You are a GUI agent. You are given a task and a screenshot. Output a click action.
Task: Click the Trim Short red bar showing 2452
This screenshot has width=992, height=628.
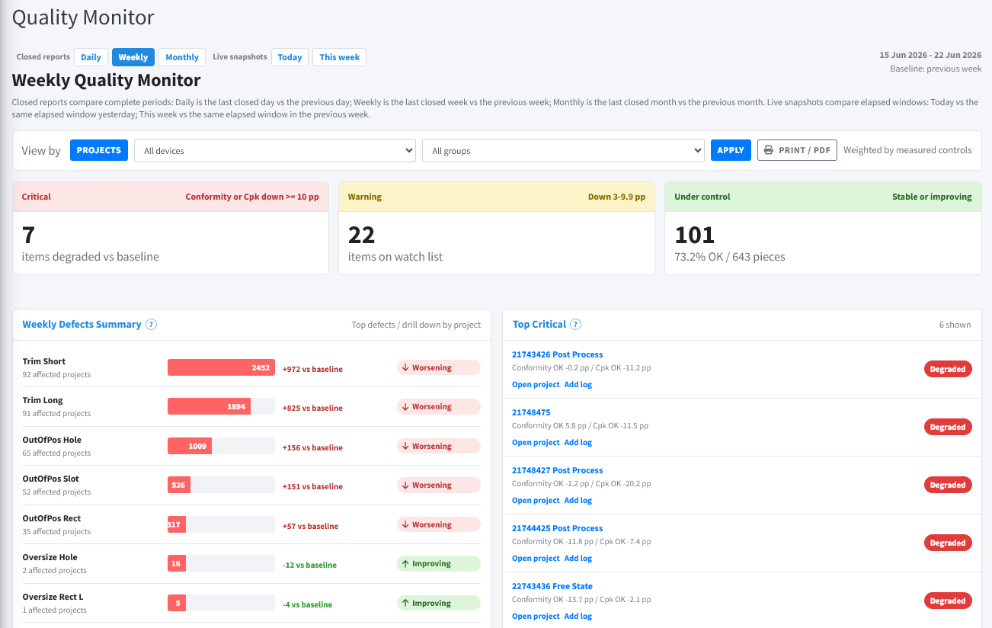pyautogui.click(x=222, y=367)
